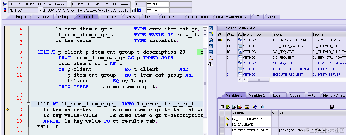The height and width of the screenshot is (135, 346).
Task: Click the editor scrollbar down arrow
Action: coord(205,35)
